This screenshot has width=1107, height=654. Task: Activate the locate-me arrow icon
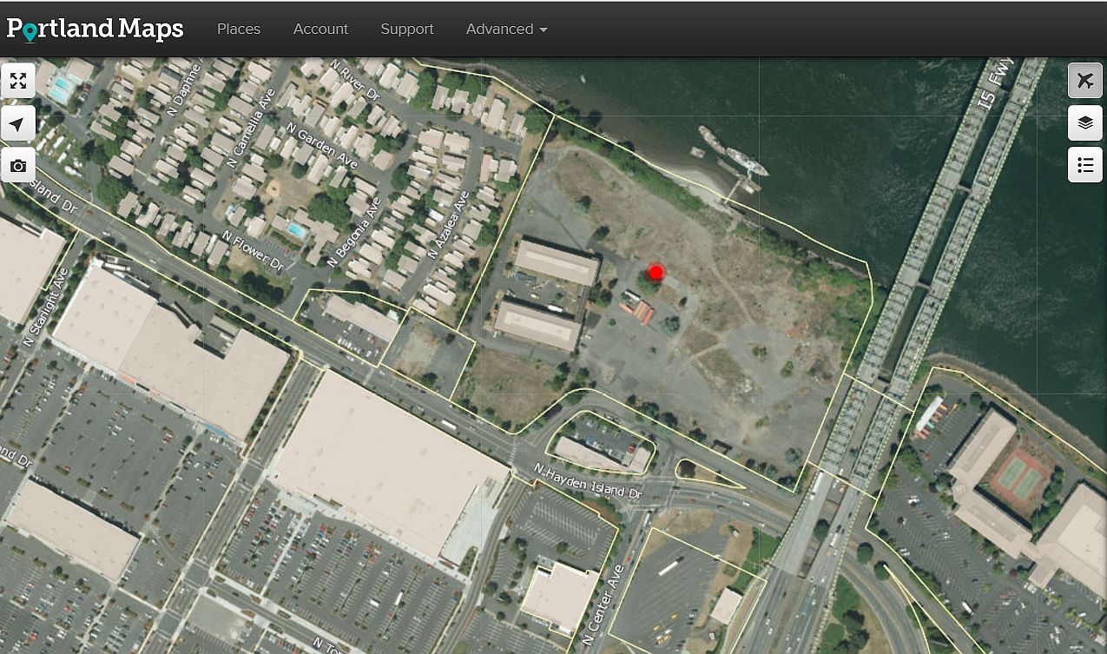[x=18, y=124]
